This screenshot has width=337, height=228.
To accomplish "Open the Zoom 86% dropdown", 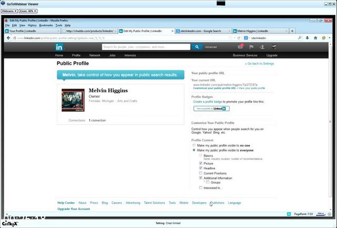I will [x=28, y=11].
